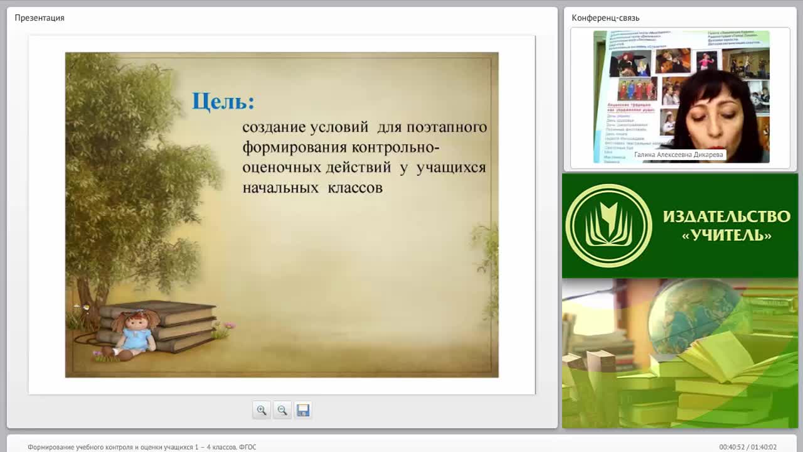Zoom in the presentation slide

262,410
